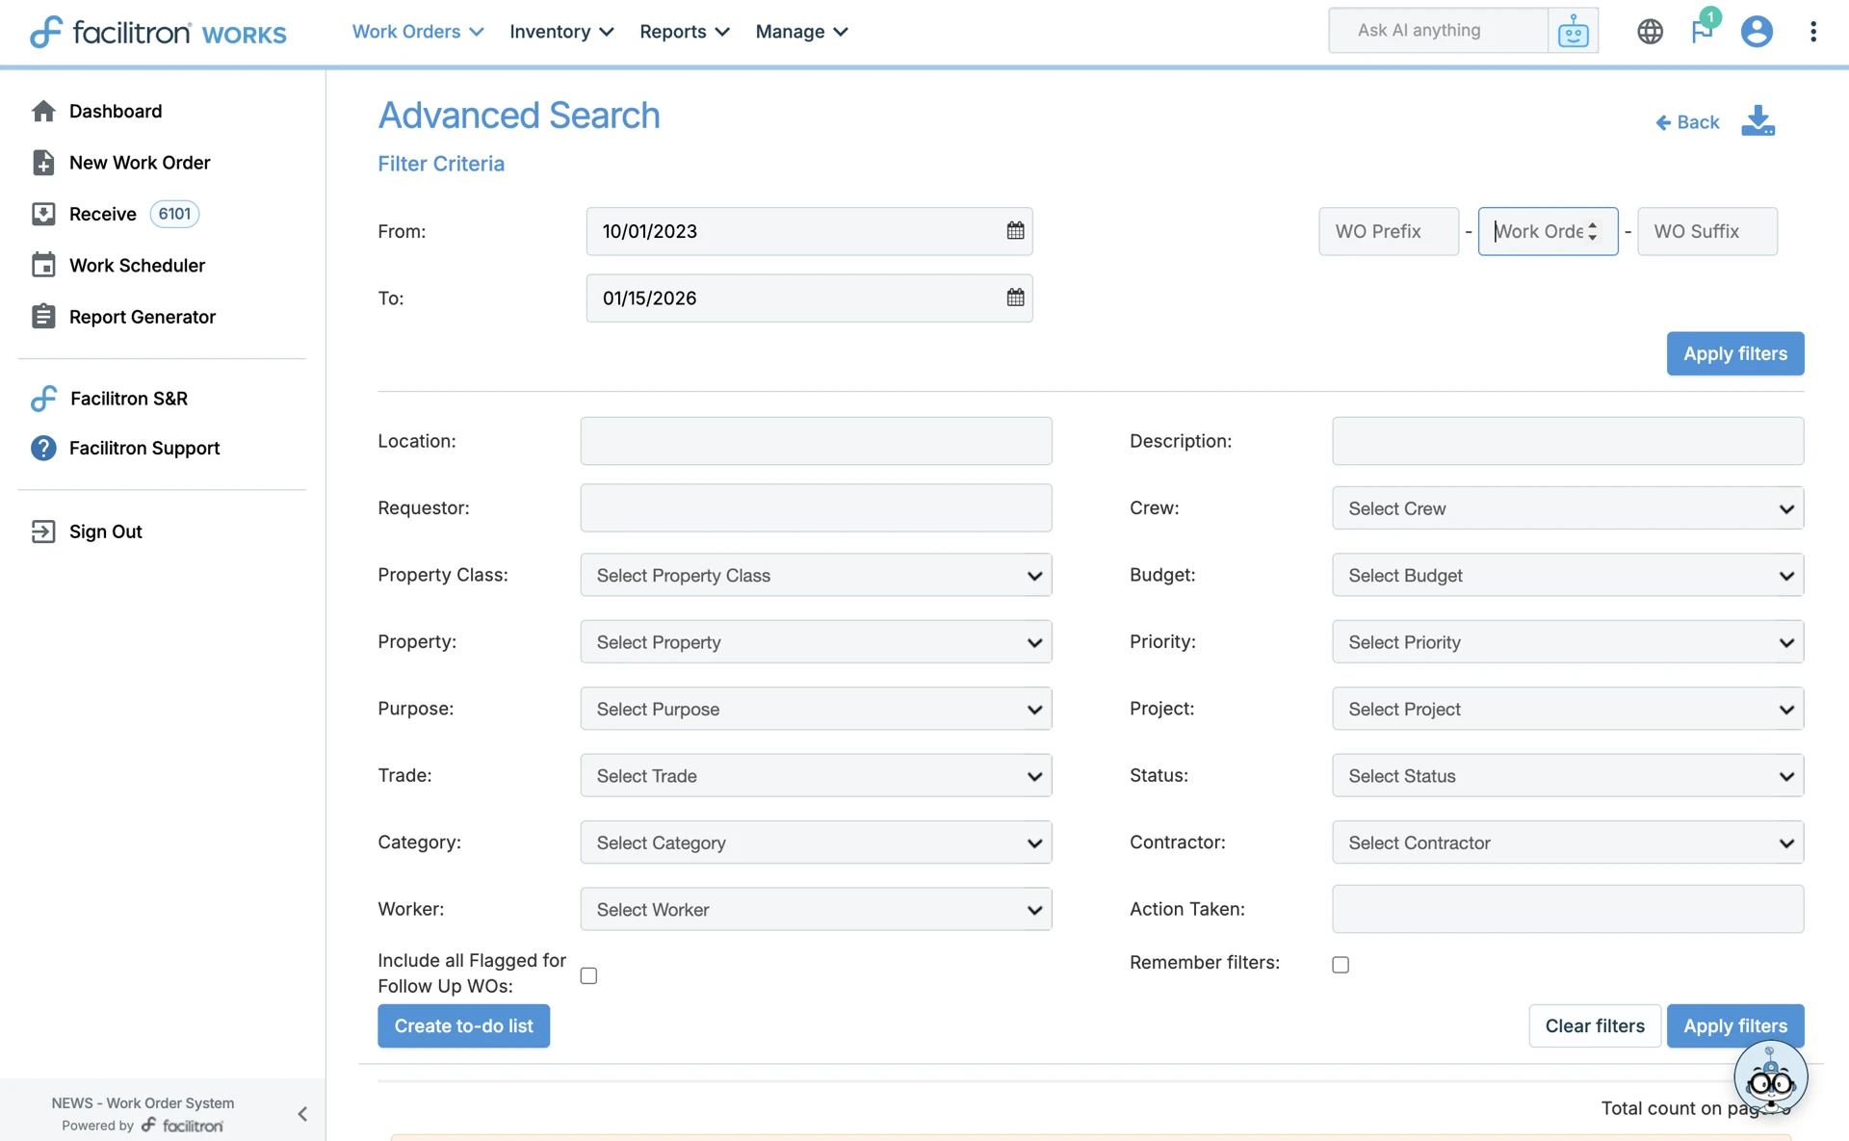Enable the Remember filters checkbox
Screen dimensions: 1849x1141
(x=1341, y=965)
